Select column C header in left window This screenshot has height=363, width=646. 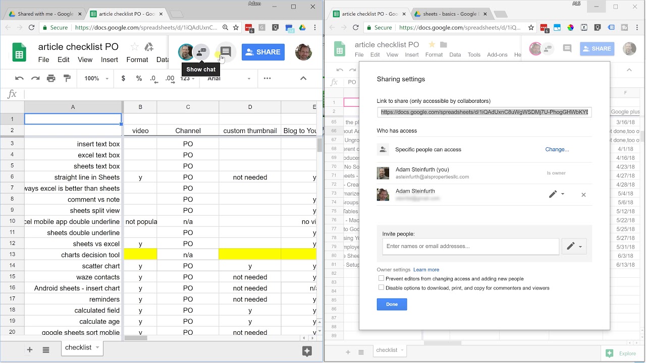pyautogui.click(x=188, y=107)
